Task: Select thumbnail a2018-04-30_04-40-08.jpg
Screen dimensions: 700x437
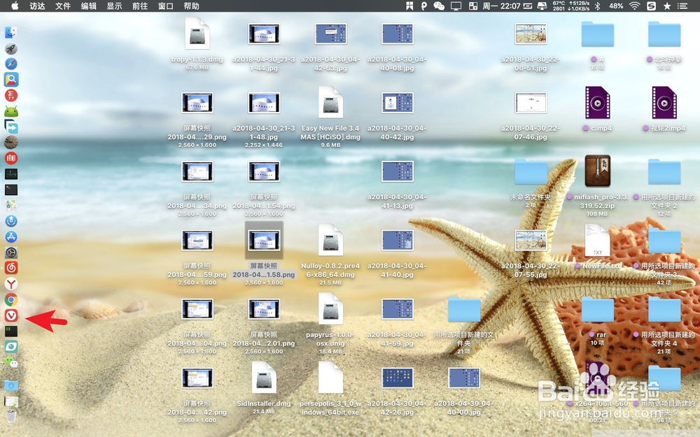Action: [397, 34]
